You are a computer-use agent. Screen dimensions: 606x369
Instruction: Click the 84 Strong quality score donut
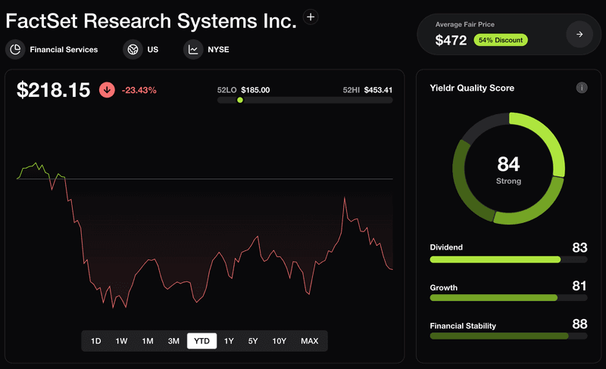click(x=508, y=169)
